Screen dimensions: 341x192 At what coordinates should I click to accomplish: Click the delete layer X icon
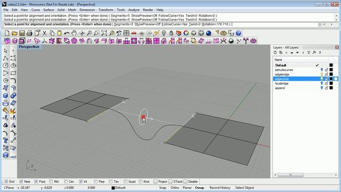pos(287,53)
